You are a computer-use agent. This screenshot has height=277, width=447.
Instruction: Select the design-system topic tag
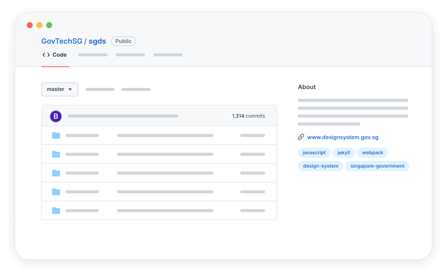tap(321, 166)
